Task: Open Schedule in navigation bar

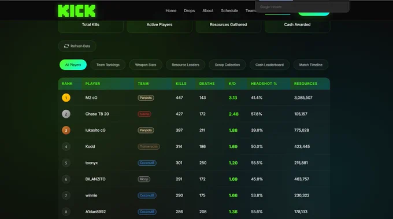Action: [229, 10]
